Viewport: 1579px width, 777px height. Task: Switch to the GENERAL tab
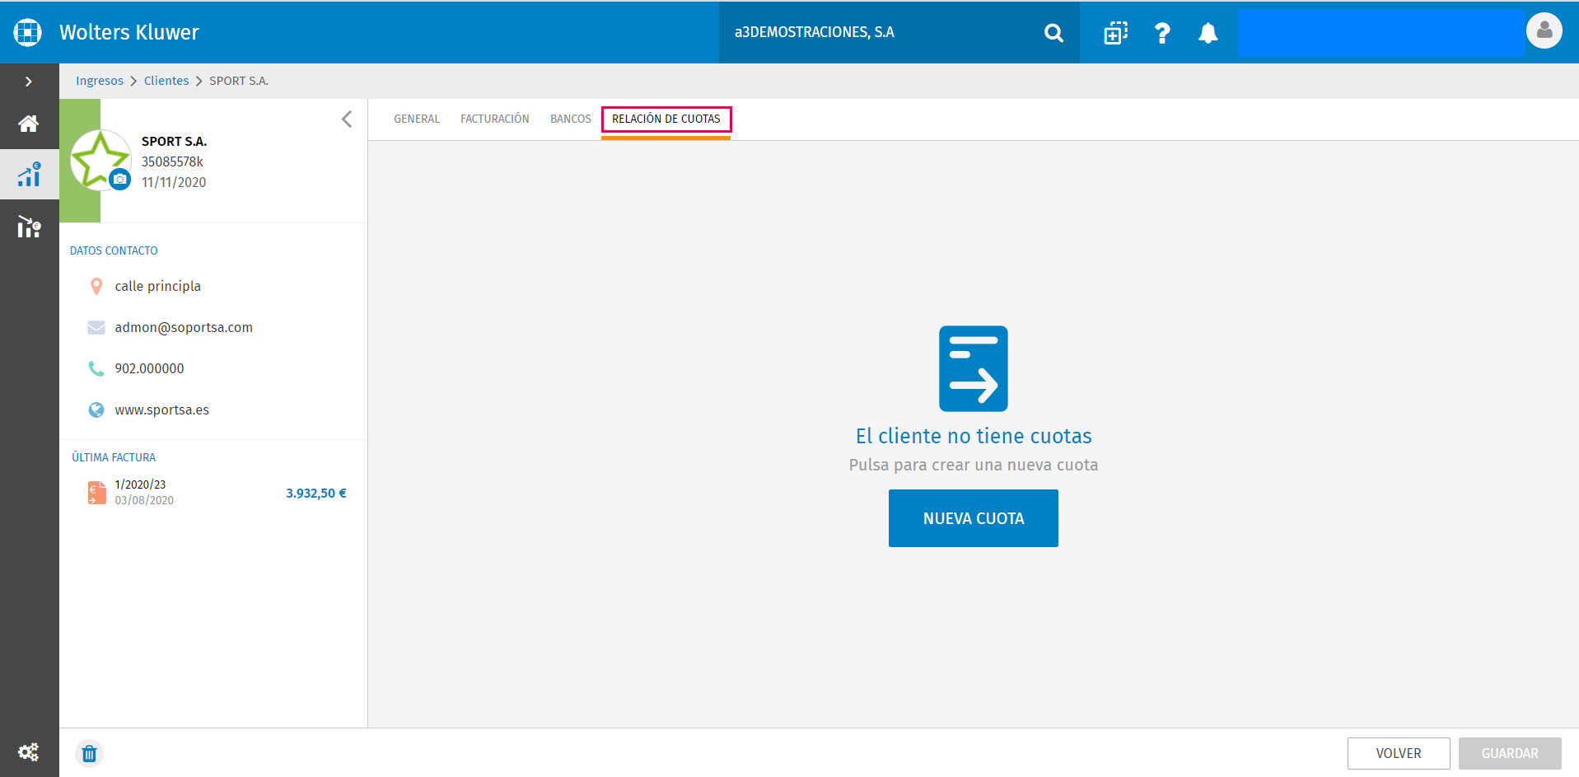[x=417, y=119]
